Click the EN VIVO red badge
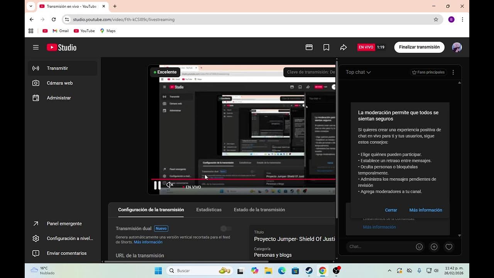The height and width of the screenshot is (278, 494). tap(366, 47)
